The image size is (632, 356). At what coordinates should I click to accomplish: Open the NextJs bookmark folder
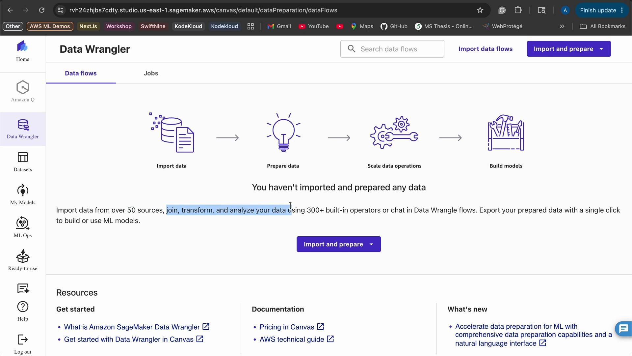tap(88, 26)
